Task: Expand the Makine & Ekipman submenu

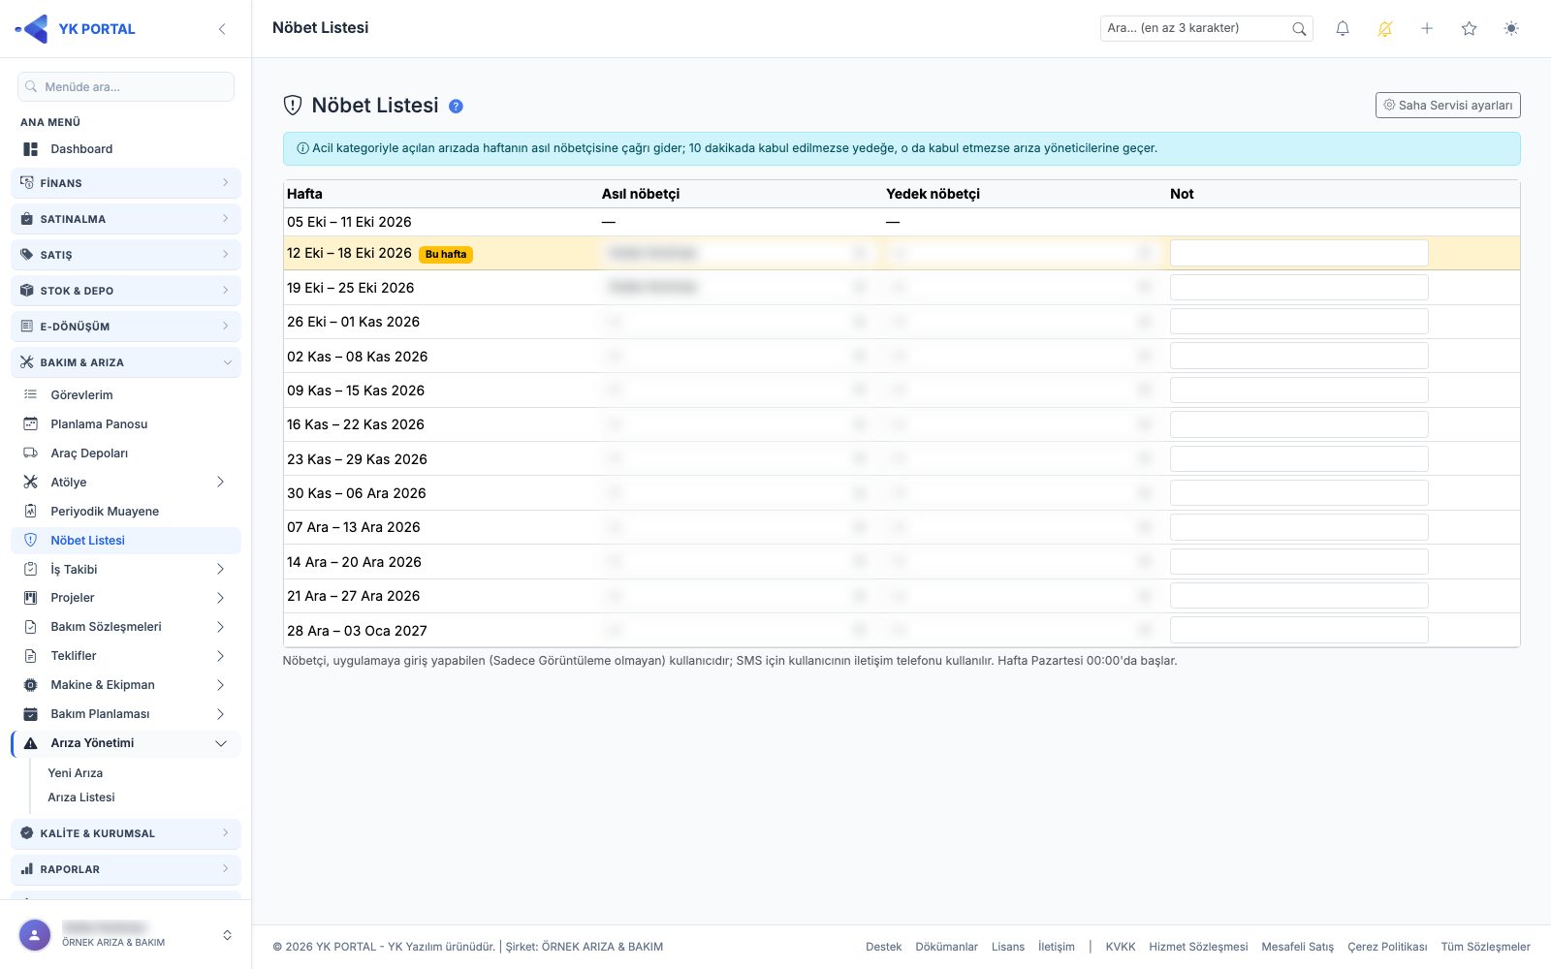Action: (x=126, y=685)
